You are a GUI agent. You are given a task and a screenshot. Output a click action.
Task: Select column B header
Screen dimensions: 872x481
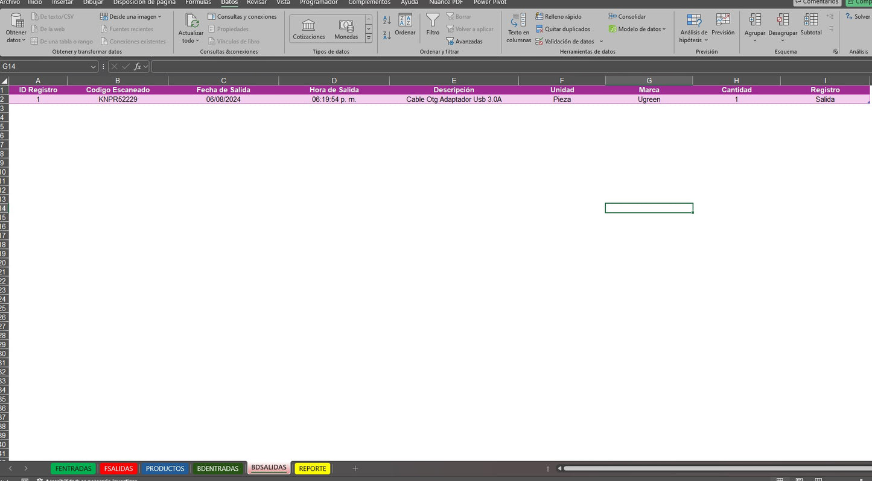118,80
